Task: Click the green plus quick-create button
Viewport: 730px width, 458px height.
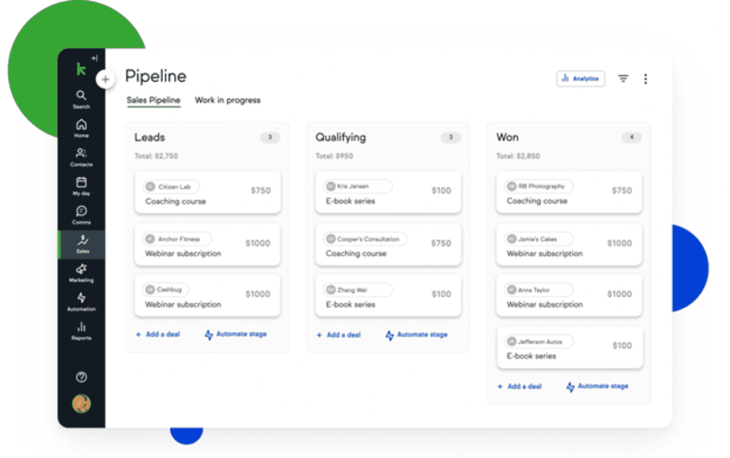Action: click(105, 79)
